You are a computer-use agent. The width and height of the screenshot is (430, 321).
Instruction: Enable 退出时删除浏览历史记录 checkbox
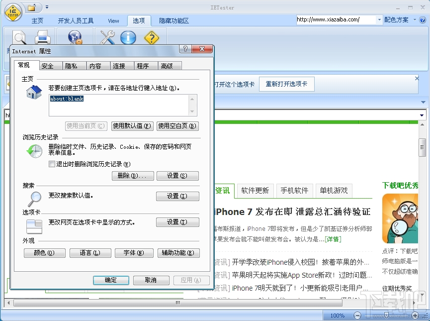pyautogui.click(x=52, y=165)
